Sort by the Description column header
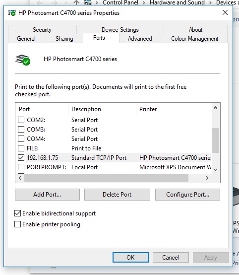 (102, 109)
